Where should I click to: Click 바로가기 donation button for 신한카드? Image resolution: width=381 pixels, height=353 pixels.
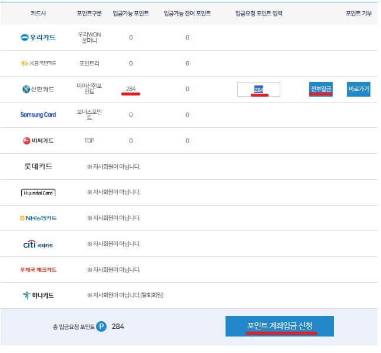pyautogui.click(x=359, y=89)
